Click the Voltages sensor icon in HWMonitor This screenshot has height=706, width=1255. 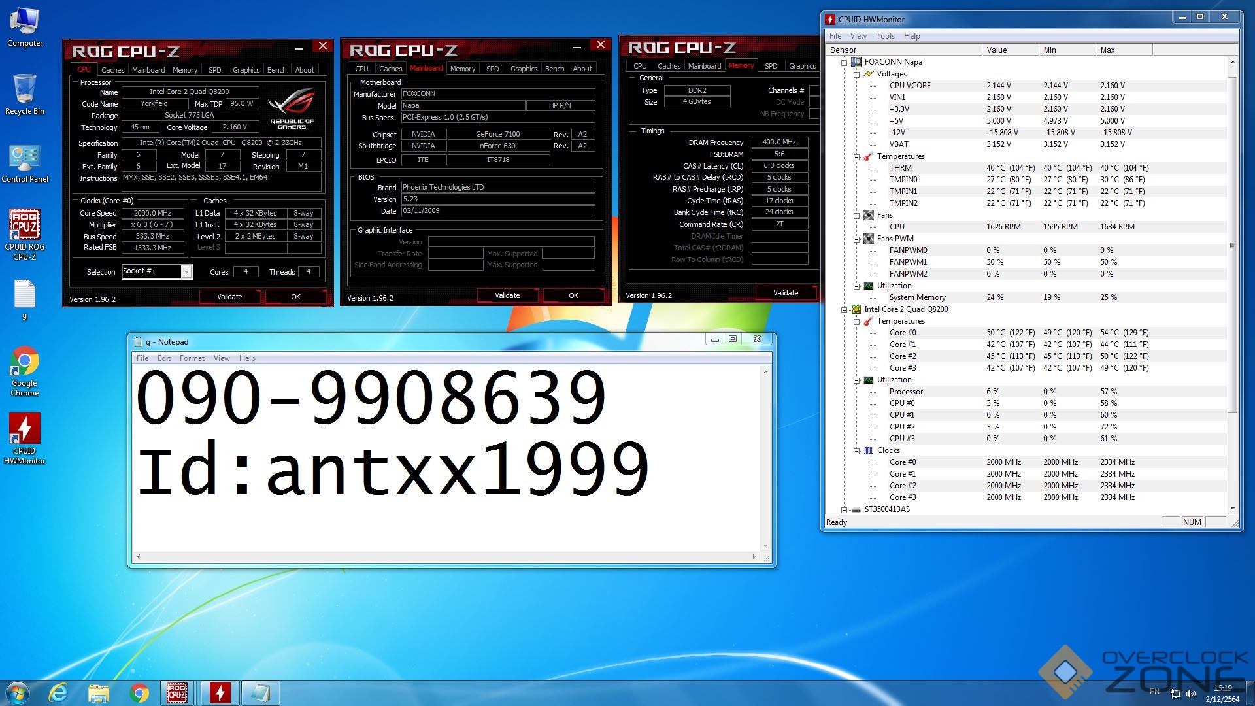tap(869, 74)
